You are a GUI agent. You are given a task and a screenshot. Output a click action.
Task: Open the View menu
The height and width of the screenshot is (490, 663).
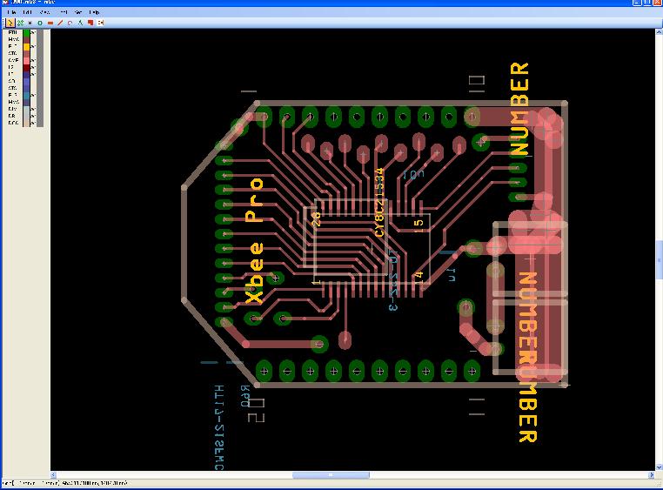[x=45, y=12]
